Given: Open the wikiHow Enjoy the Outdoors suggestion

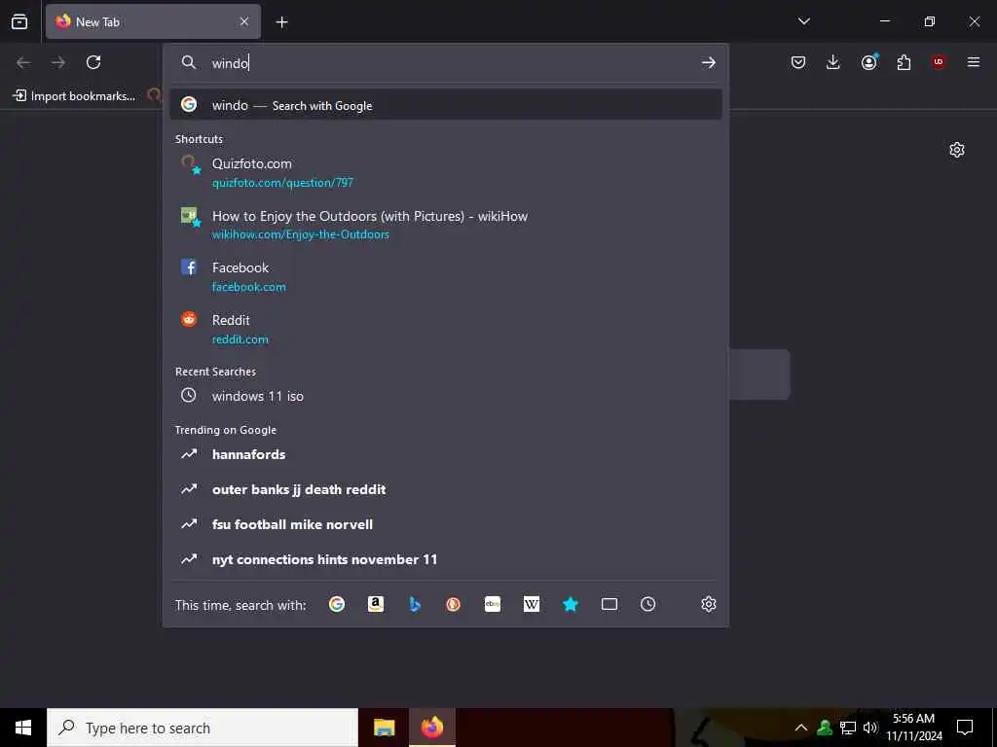Looking at the screenshot, I should click(x=446, y=225).
